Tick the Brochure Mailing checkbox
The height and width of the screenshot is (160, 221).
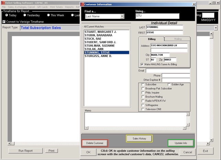tap(143, 97)
